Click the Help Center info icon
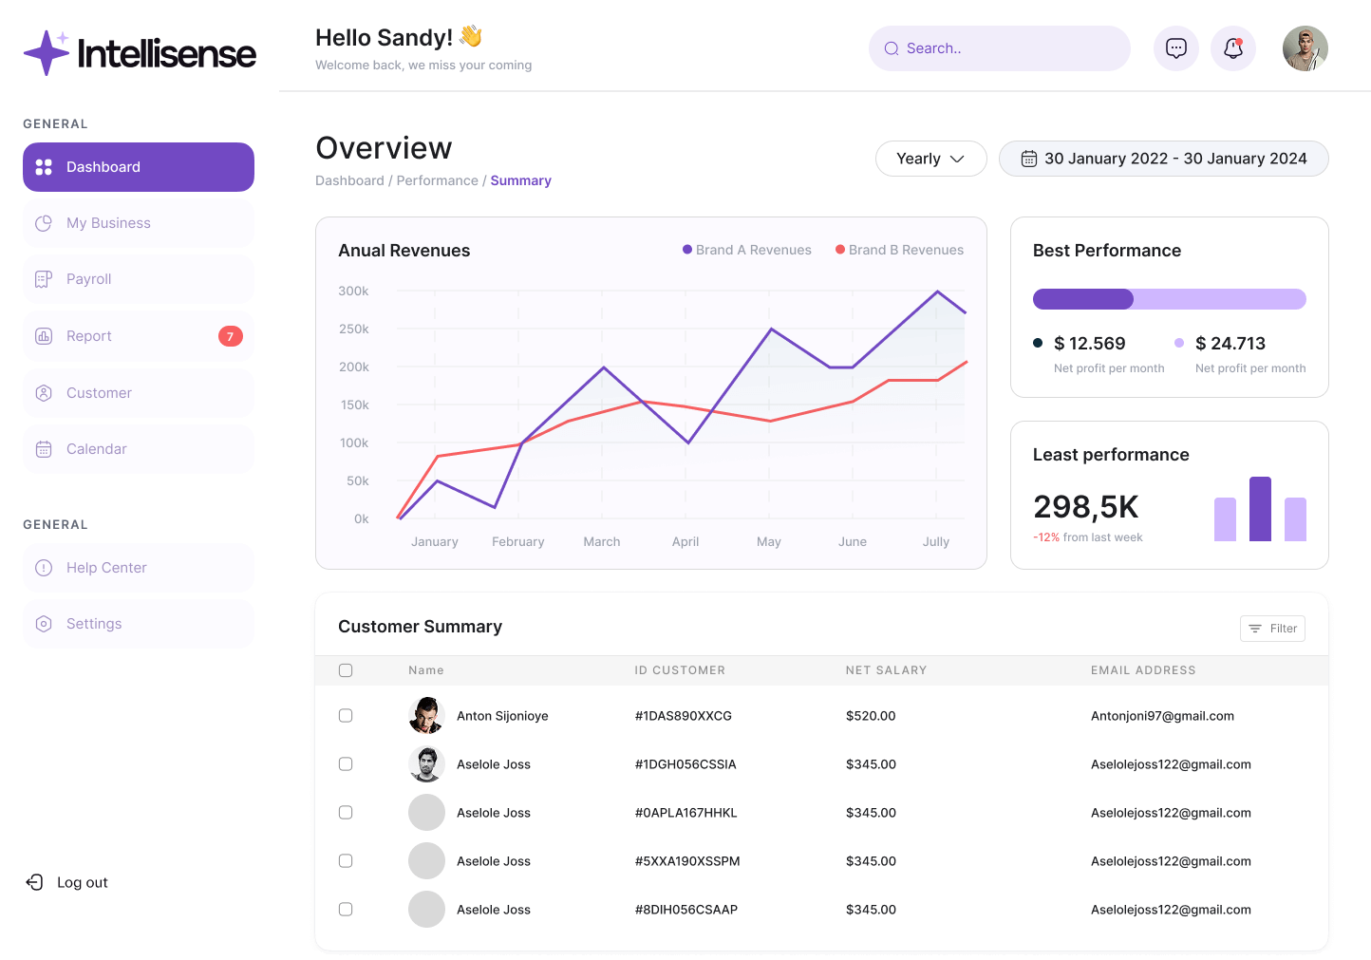The height and width of the screenshot is (960, 1371). click(44, 568)
